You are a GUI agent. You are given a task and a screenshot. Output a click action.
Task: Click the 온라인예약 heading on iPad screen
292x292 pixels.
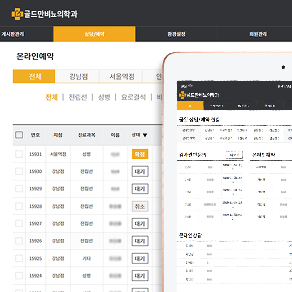coord(264,155)
